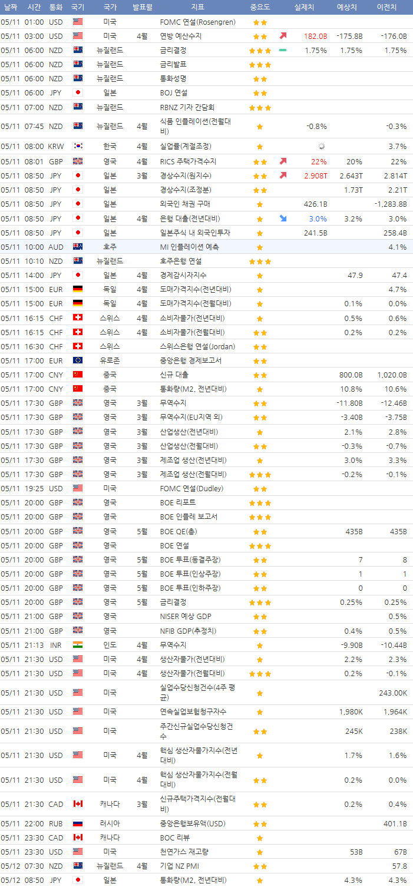This screenshot has height=887, width=413.
Task: Click the actual value 426.1B
Action: point(315,204)
